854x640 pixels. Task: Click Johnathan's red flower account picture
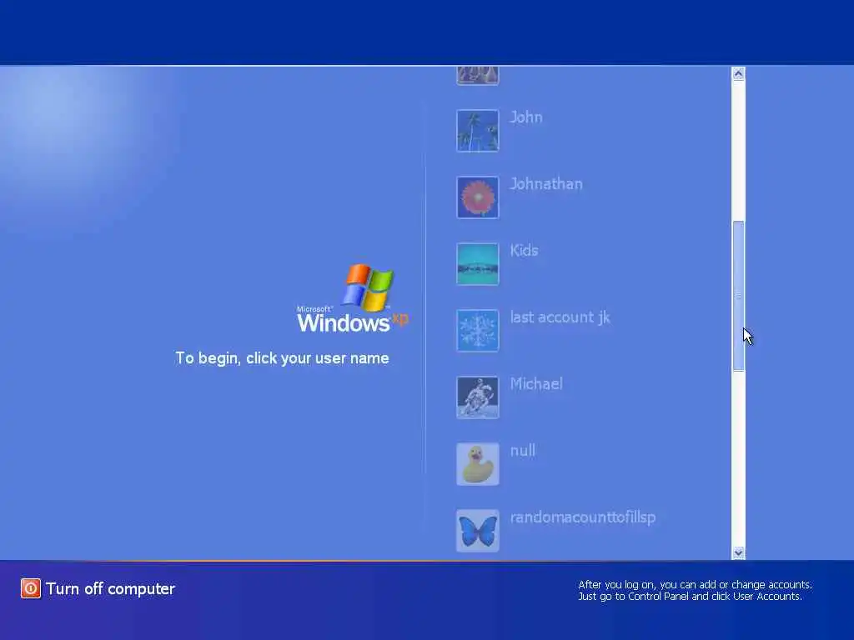coord(478,197)
